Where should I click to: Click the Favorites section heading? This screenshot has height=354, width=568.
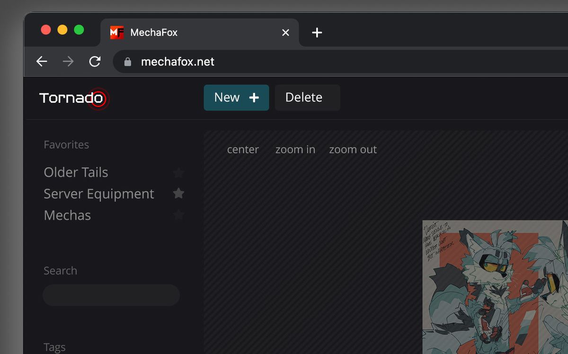tap(66, 145)
